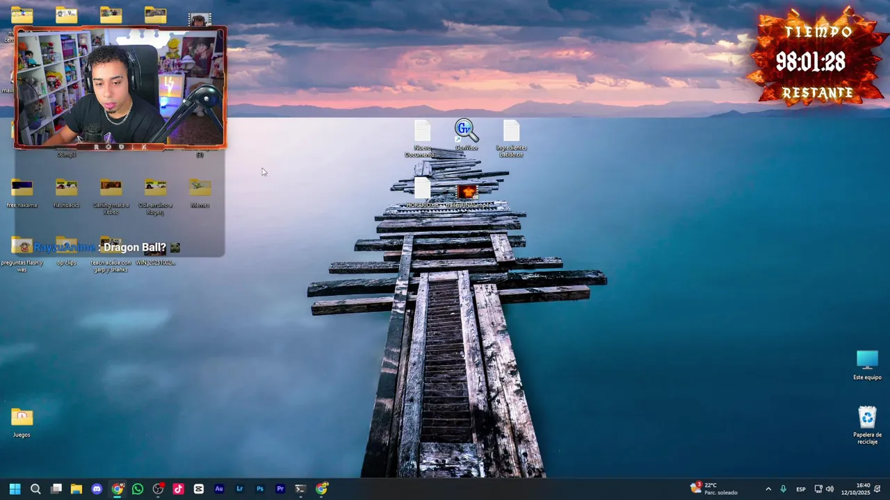Image resolution: width=890 pixels, height=500 pixels.
Task: Launch Adobe Lightroom from taskbar
Action: point(239,489)
